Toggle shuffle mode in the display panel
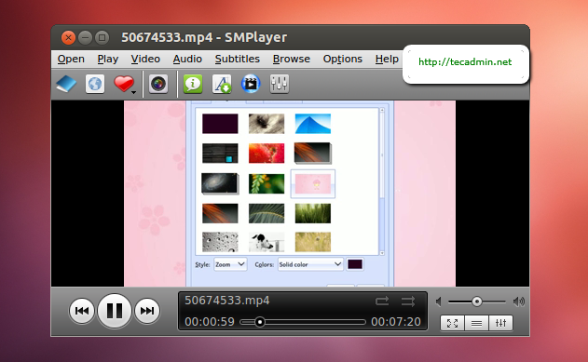Image resolution: width=588 pixels, height=362 pixels. (408, 301)
